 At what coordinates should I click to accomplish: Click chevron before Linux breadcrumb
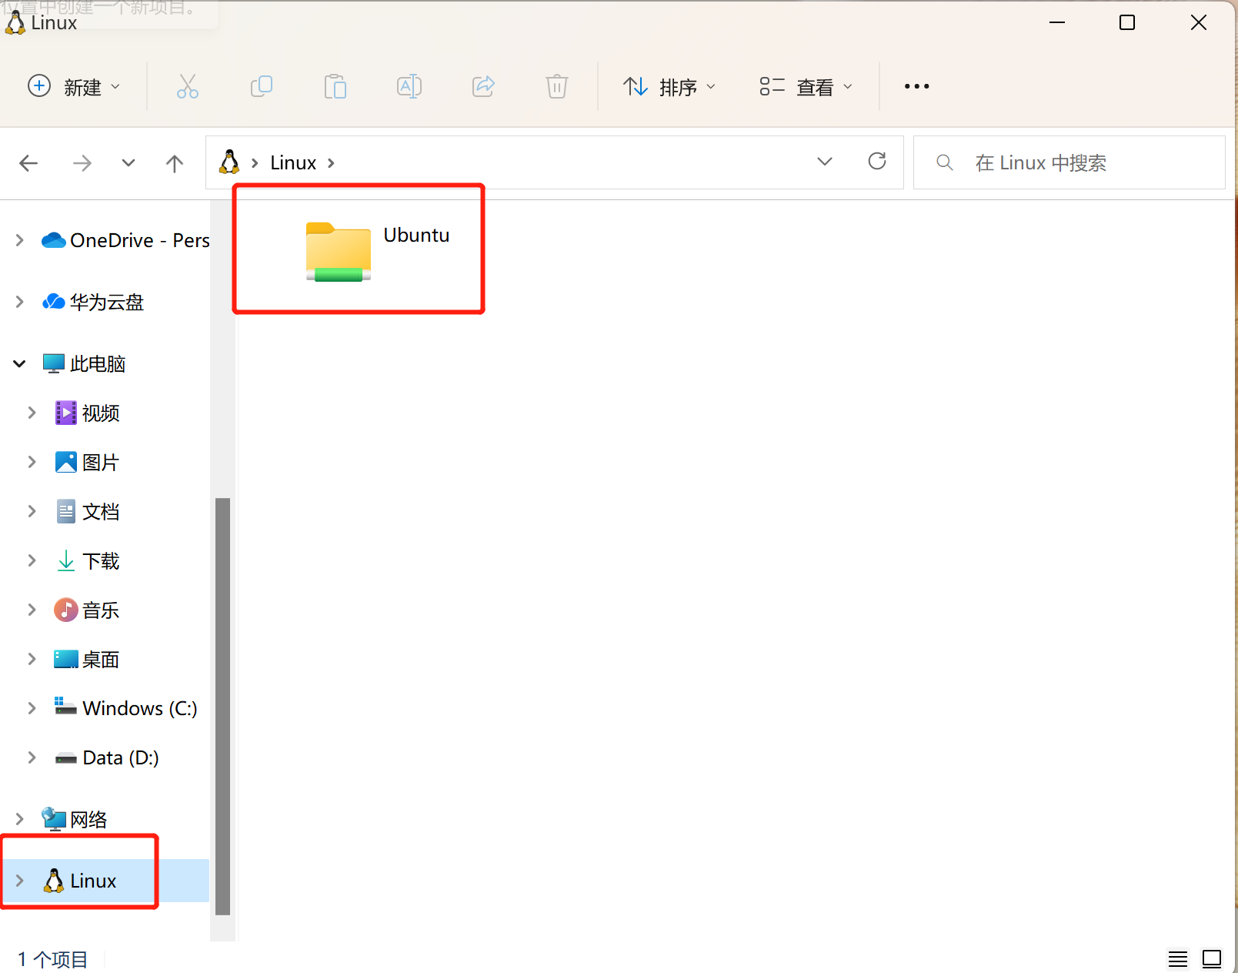255,162
